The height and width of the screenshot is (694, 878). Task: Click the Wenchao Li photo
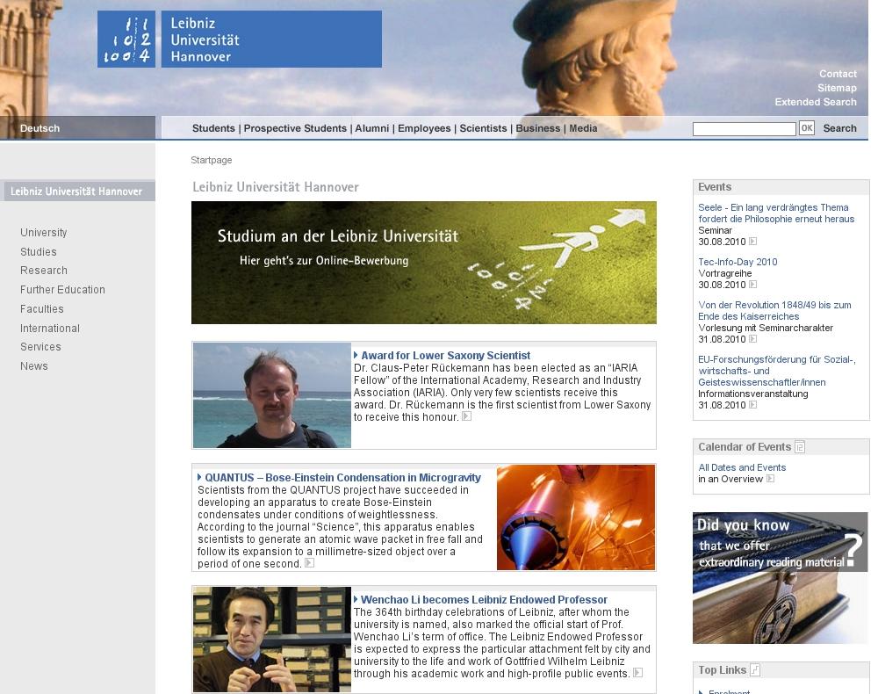272,640
